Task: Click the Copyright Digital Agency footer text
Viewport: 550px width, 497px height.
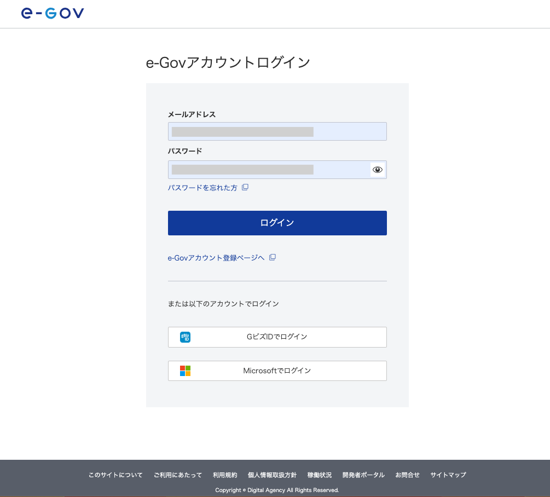Action: pos(277,490)
